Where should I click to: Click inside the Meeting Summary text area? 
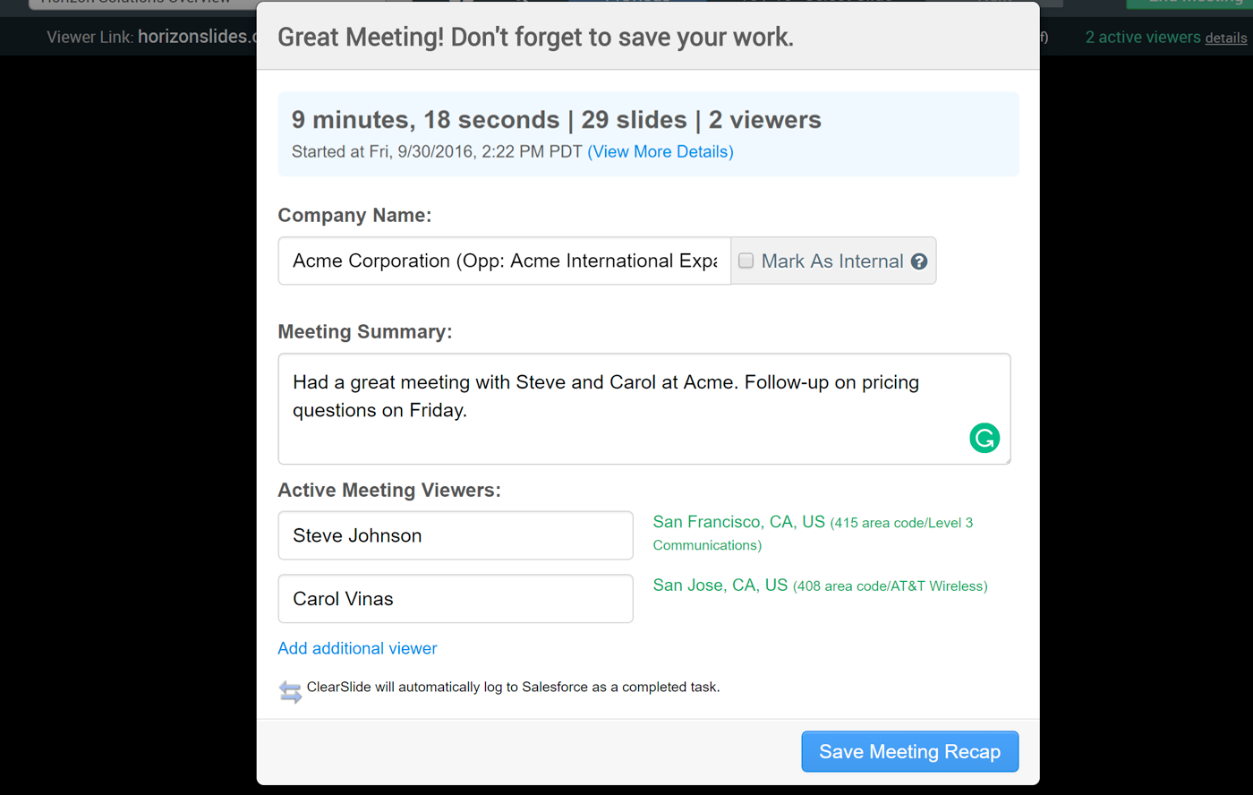pos(644,409)
